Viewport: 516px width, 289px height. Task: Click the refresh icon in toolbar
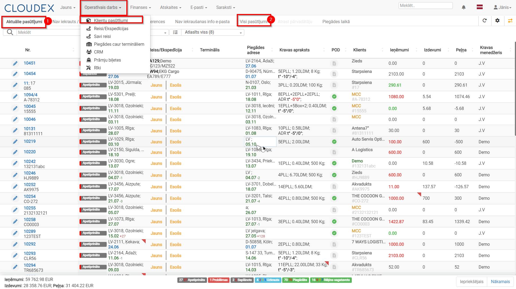point(485,20)
